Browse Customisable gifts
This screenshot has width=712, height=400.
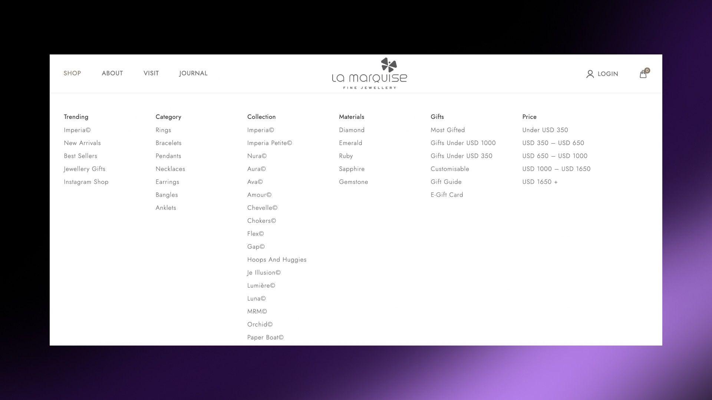point(450,169)
